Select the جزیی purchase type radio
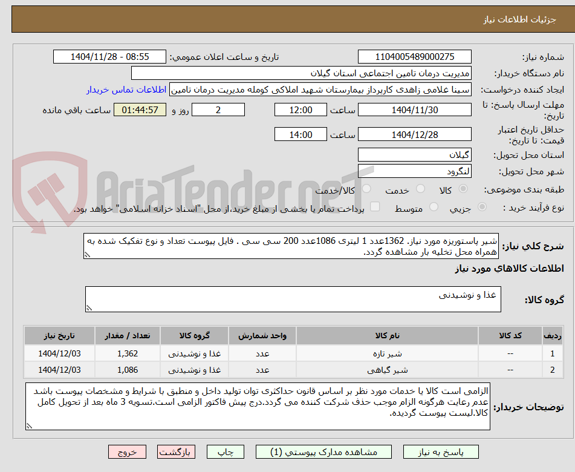Screen dimensions: 575x472 (x=482, y=207)
